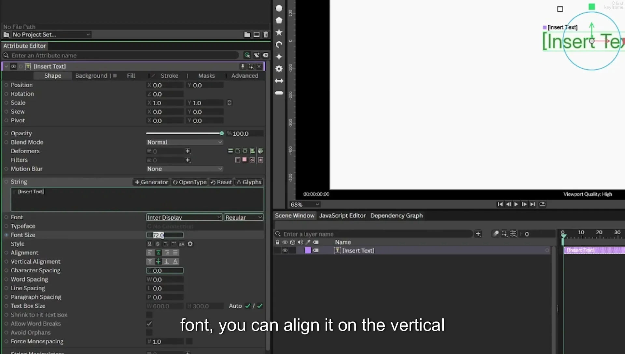Viewport: 625px width, 354px height.
Task: Select the Polygon shape tool
Action: [x=279, y=20]
